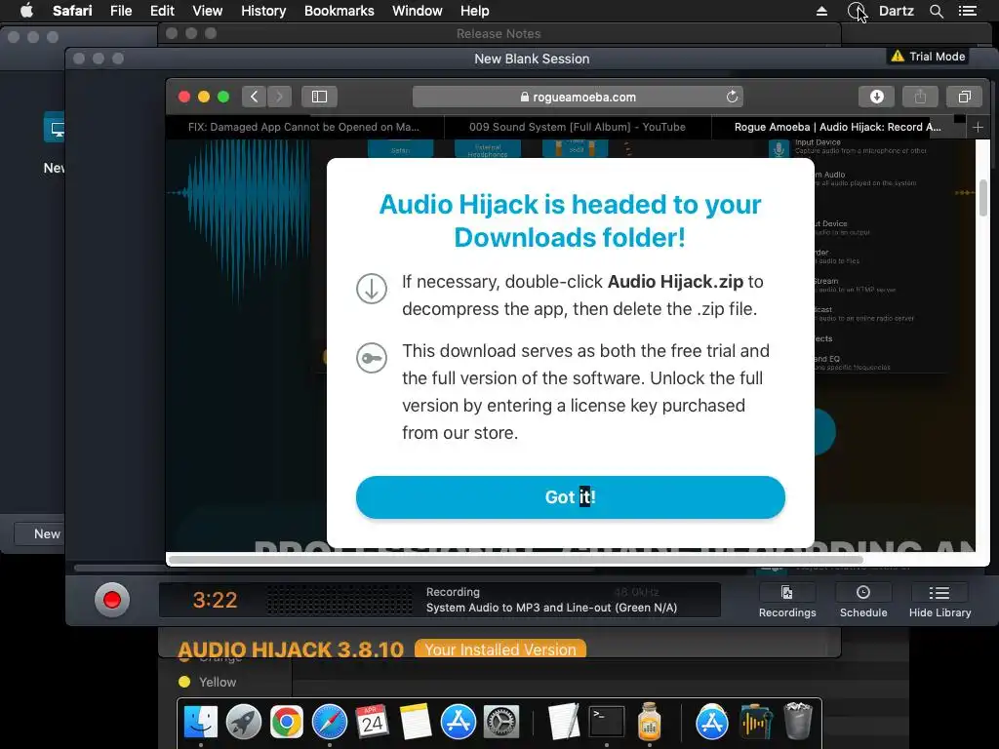Open Trash in Dock
999x749 pixels.
798,721
